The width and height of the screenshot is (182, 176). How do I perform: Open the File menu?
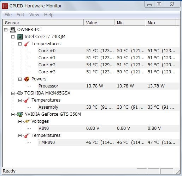(x=8, y=15)
